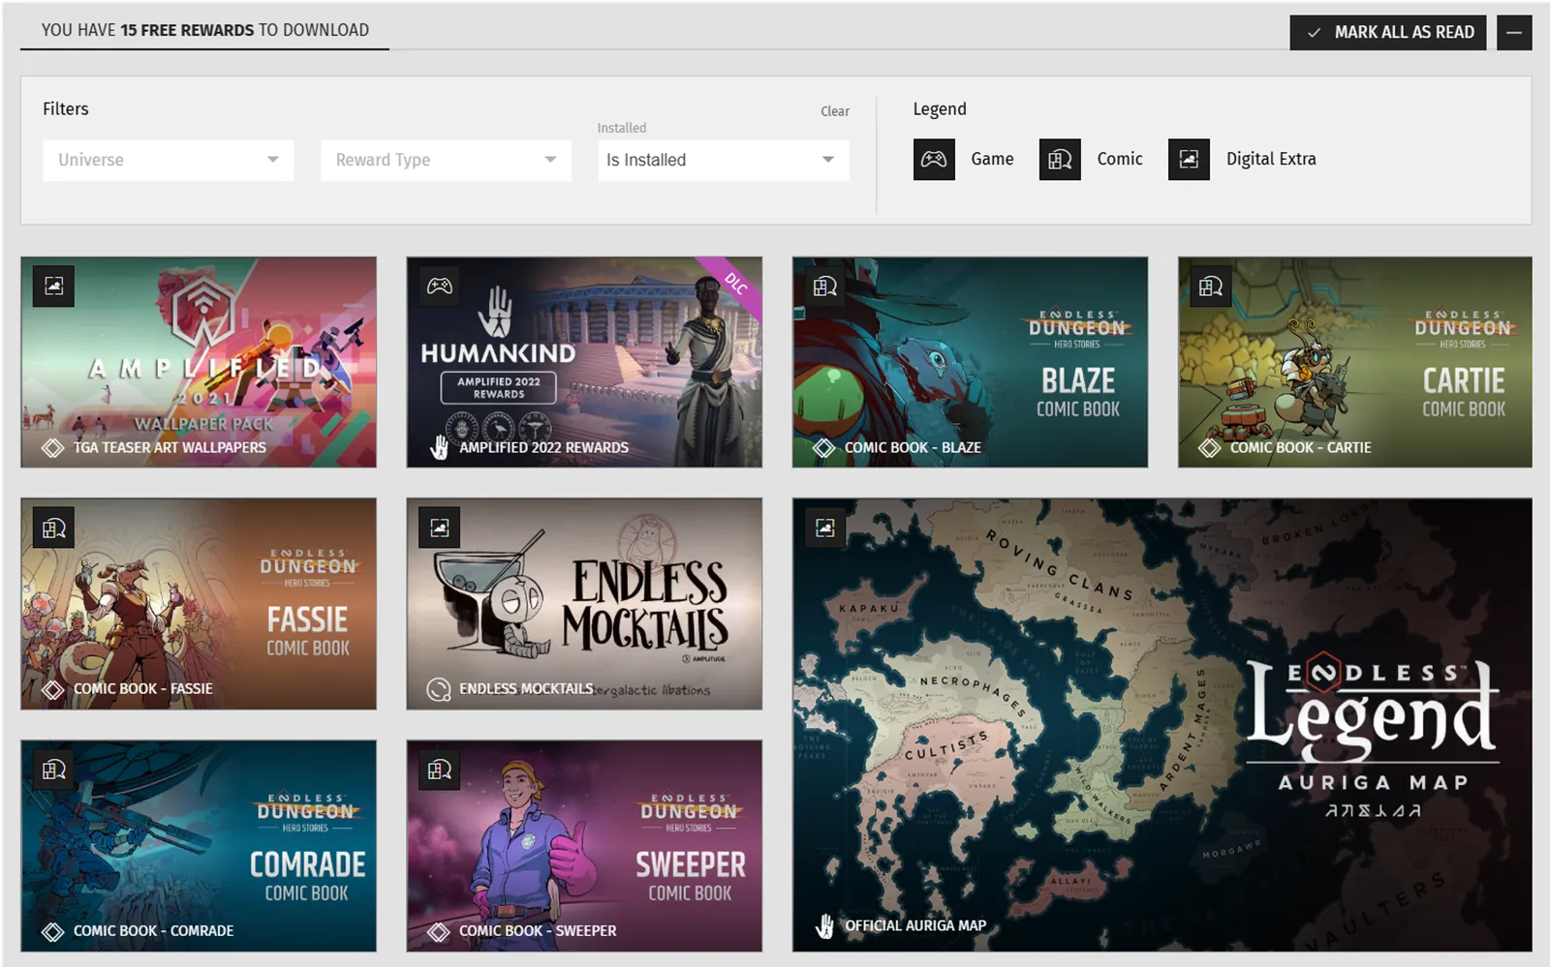Image resolution: width=1550 pixels, height=967 pixels.
Task: Open the Blaze Comic Book artwork
Action: click(970, 362)
